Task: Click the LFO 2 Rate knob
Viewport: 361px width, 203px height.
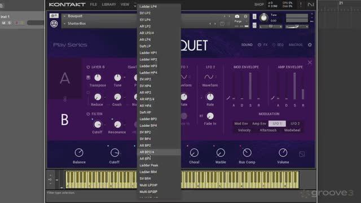Action: 210,97
